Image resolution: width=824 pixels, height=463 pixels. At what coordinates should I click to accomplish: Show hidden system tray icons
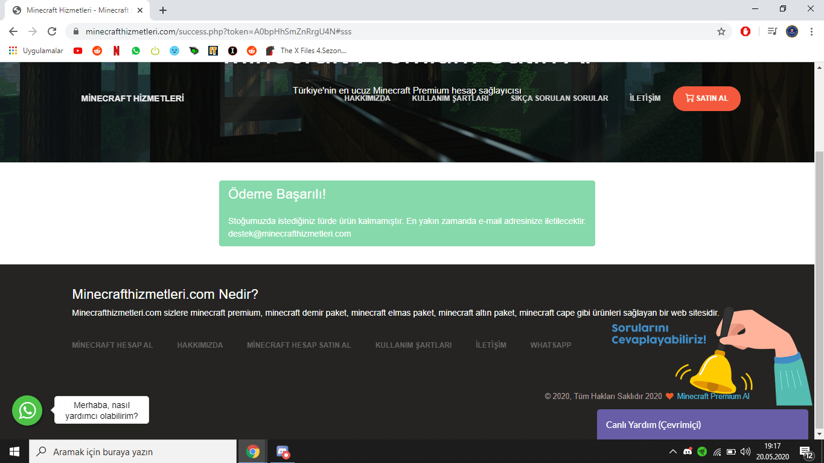pos(673,452)
